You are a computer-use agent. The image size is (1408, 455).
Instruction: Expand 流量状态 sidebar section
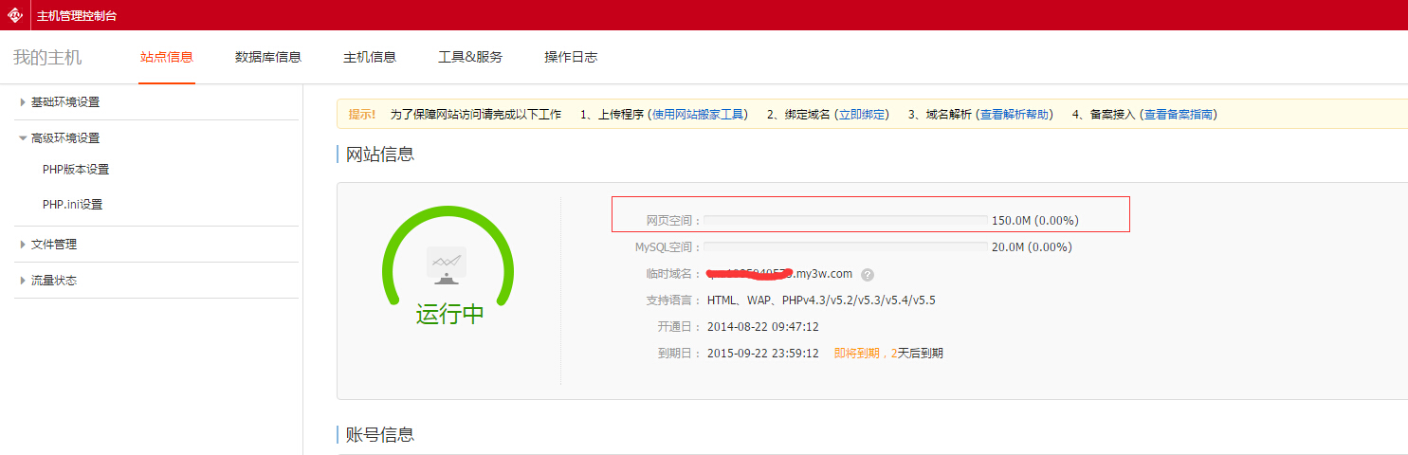(53, 281)
